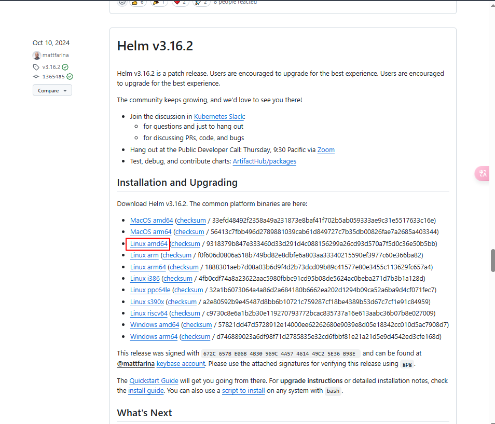
Task: Click the thumbs up reaction button
Action: tap(138, 3)
